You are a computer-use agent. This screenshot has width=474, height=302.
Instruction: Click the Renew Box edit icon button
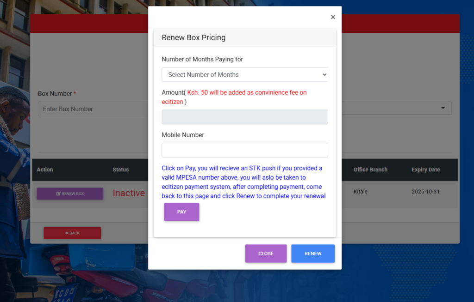pos(70,193)
